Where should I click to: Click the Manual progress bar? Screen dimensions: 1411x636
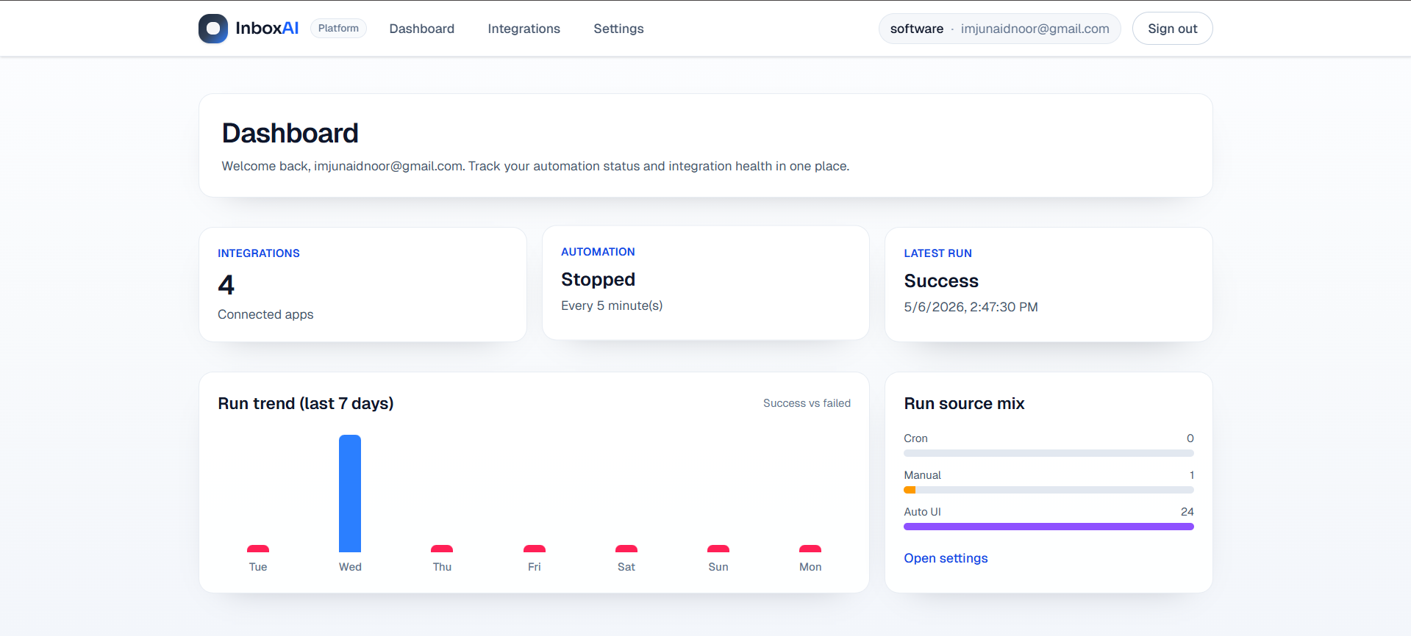click(1049, 490)
